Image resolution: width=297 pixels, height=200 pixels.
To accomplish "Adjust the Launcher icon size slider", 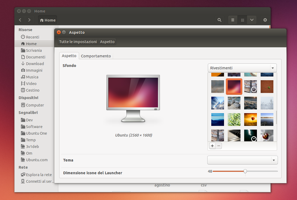I will coord(245,172).
